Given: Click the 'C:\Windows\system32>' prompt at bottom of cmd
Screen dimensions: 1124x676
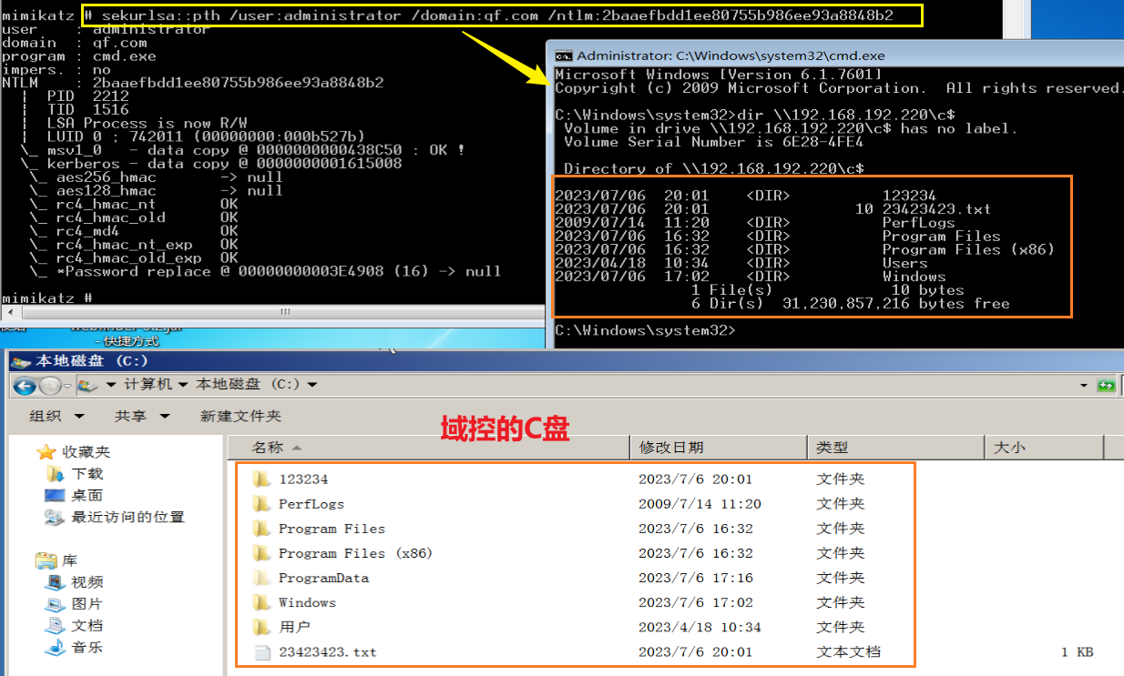Looking at the screenshot, I should point(645,330).
